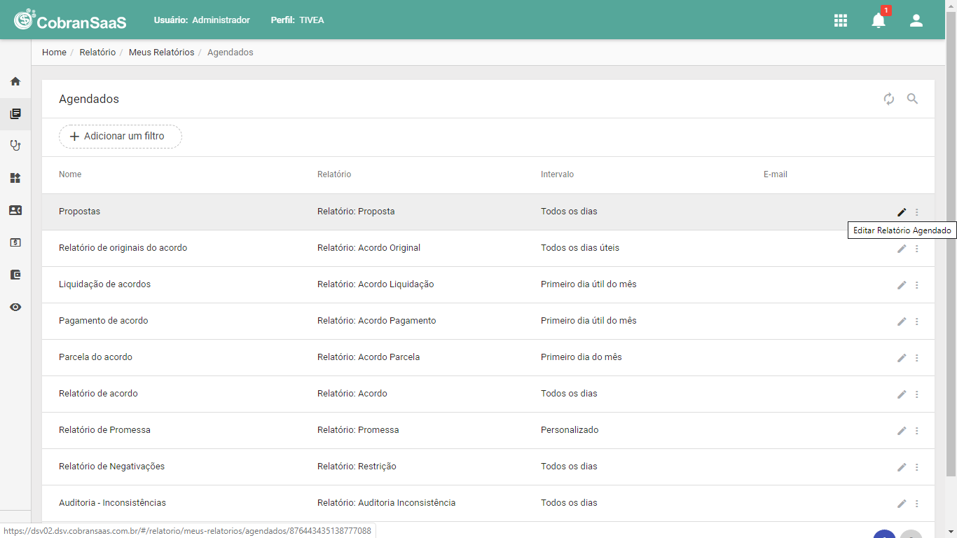Open the dashboard widgets sidebar icon

[15, 178]
